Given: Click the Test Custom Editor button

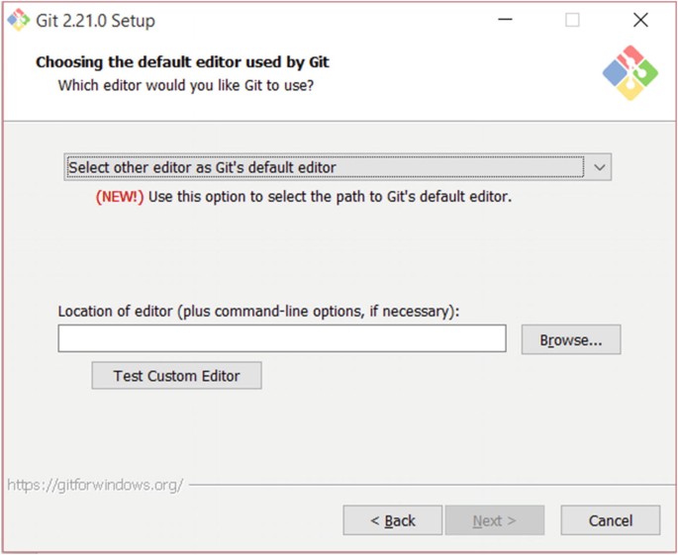Looking at the screenshot, I should tap(176, 376).
